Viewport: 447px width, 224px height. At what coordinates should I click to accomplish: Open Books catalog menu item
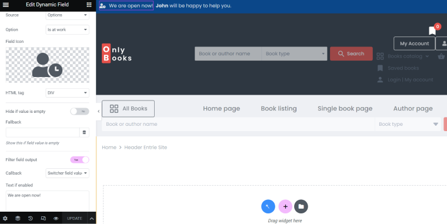click(405, 56)
